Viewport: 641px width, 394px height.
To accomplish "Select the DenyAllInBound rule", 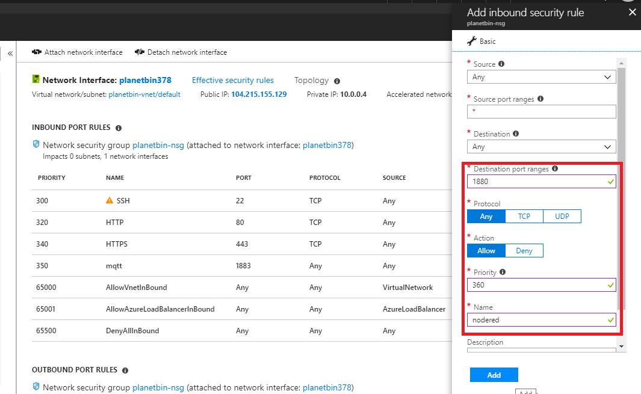I will pos(132,331).
